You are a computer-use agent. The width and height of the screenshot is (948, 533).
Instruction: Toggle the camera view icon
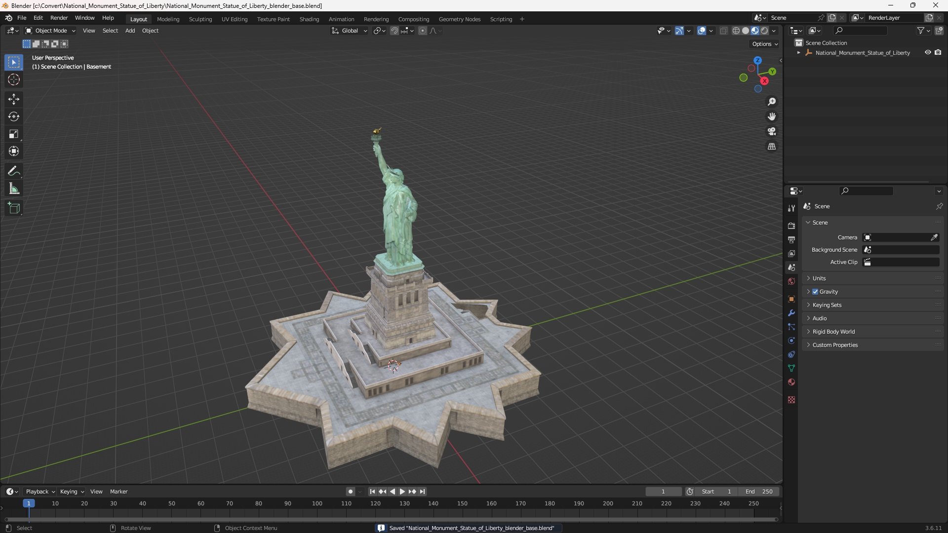point(772,131)
